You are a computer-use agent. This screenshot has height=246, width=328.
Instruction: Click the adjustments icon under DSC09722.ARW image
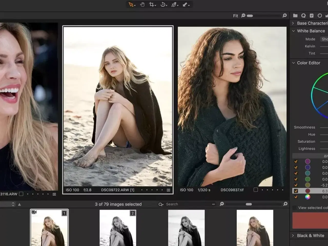pos(168,190)
